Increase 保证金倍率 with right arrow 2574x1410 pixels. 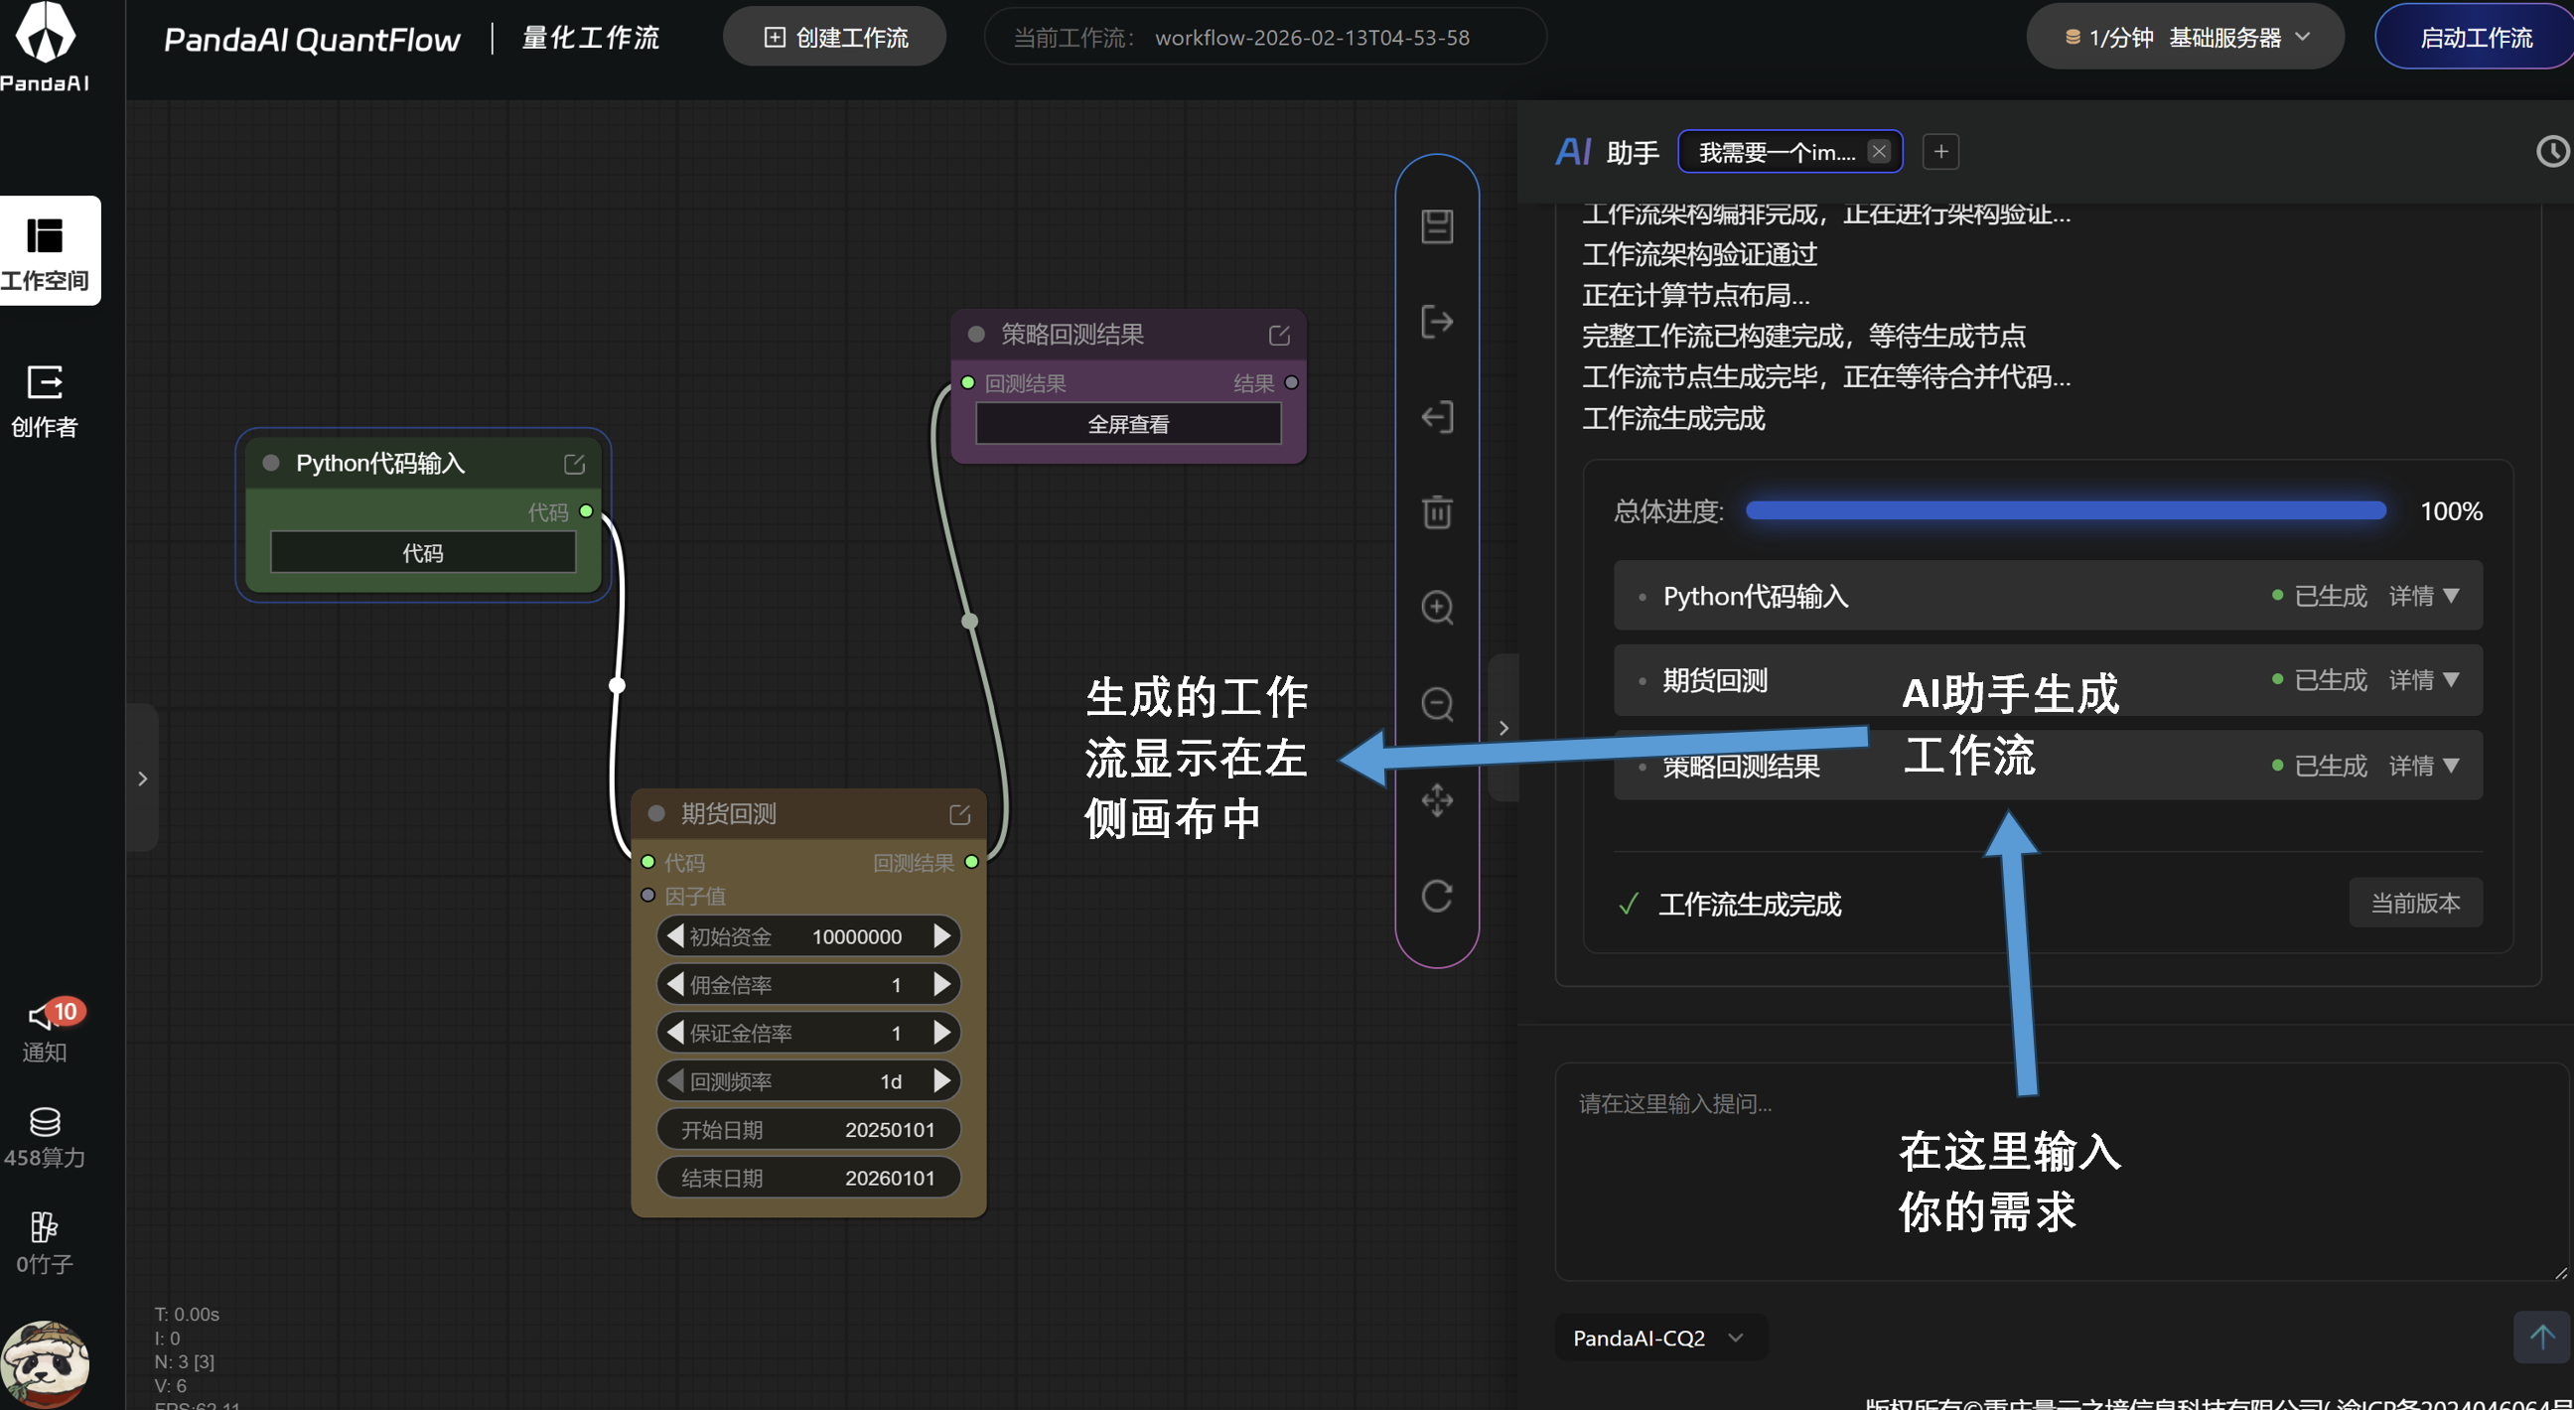coord(941,1032)
